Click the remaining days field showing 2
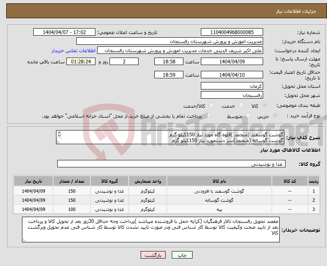 [124, 61]
